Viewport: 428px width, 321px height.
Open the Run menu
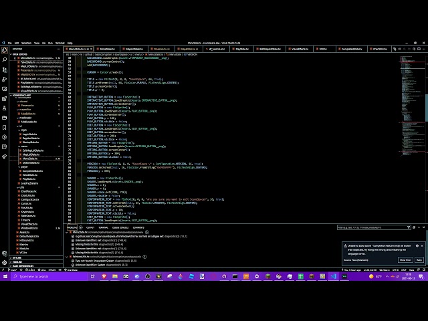(50, 43)
